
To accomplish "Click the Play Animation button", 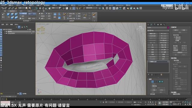I will pos(151,102).
